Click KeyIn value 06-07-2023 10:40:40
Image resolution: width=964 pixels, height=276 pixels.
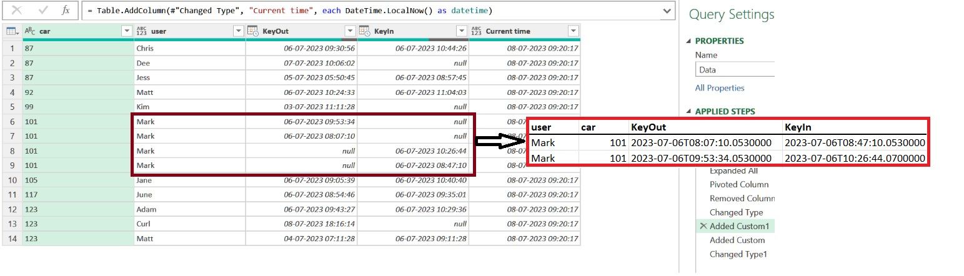pos(413,180)
